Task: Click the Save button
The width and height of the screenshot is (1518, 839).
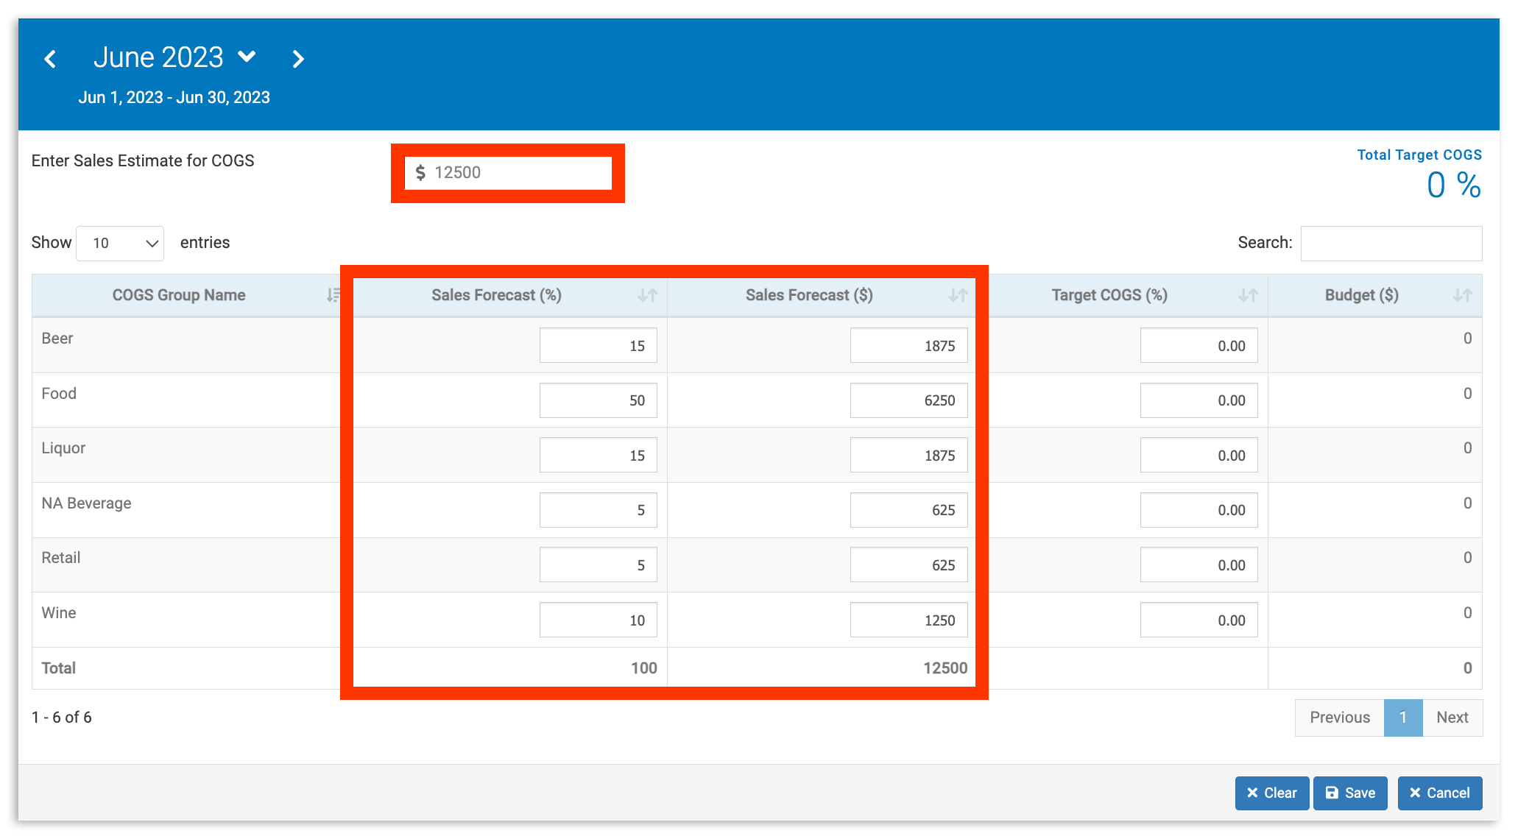Action: click(x=1350, y=793)
